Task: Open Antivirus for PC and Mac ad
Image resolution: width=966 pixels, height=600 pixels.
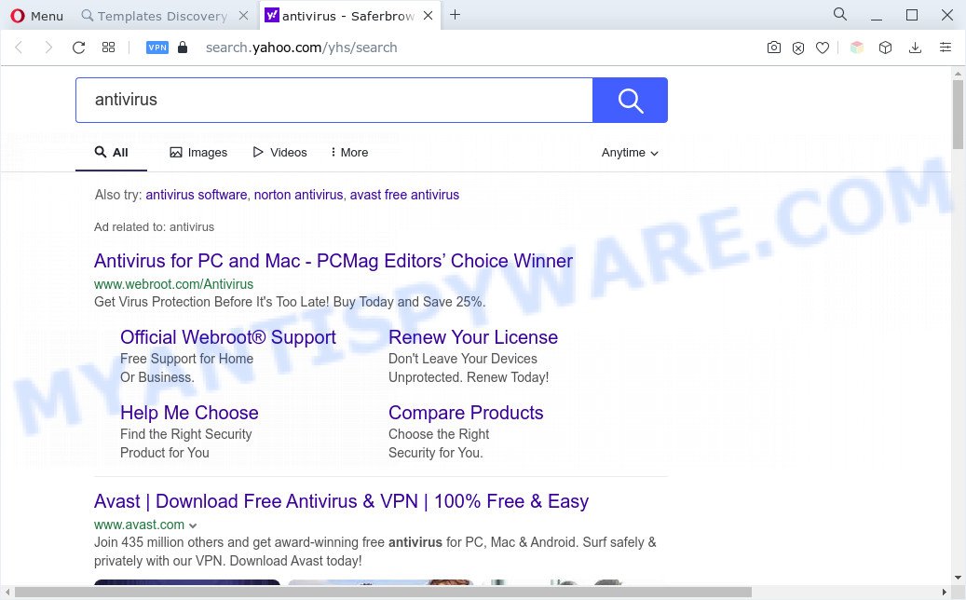Action: point(333,261)
